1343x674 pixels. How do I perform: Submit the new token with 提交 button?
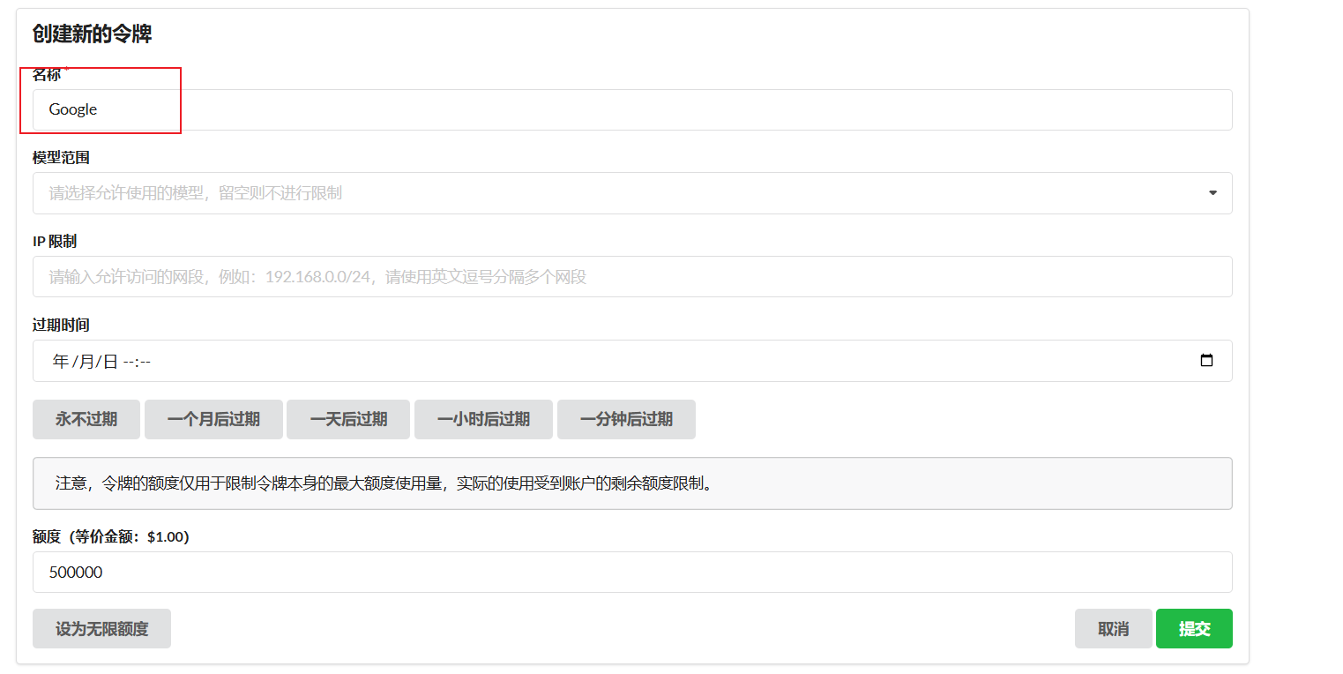pyautogui.click(x=1194, y=628)
